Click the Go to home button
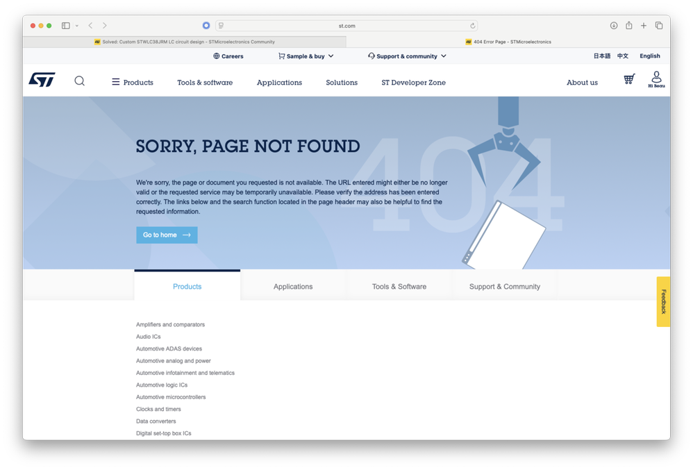 coord(167,235)
